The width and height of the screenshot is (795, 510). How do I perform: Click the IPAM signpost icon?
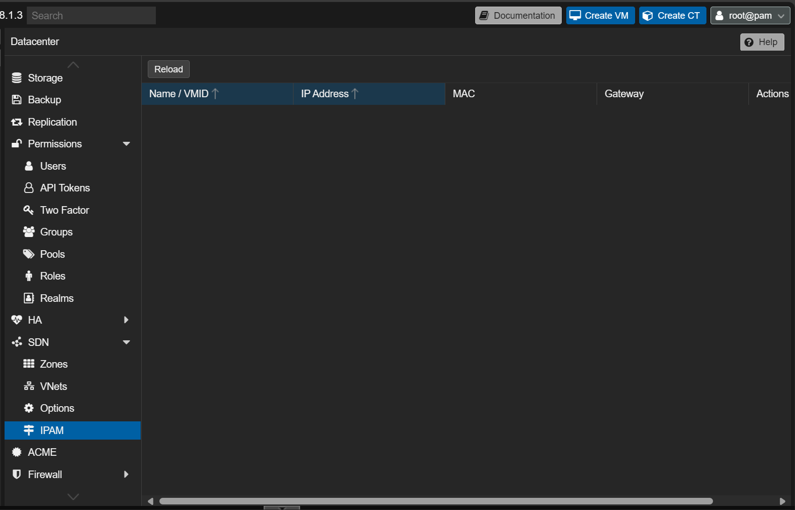(29, 430)
